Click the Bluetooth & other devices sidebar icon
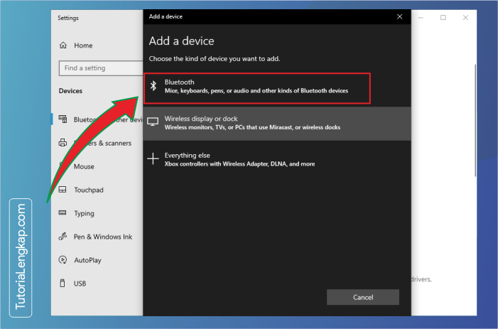 point(63,119)
